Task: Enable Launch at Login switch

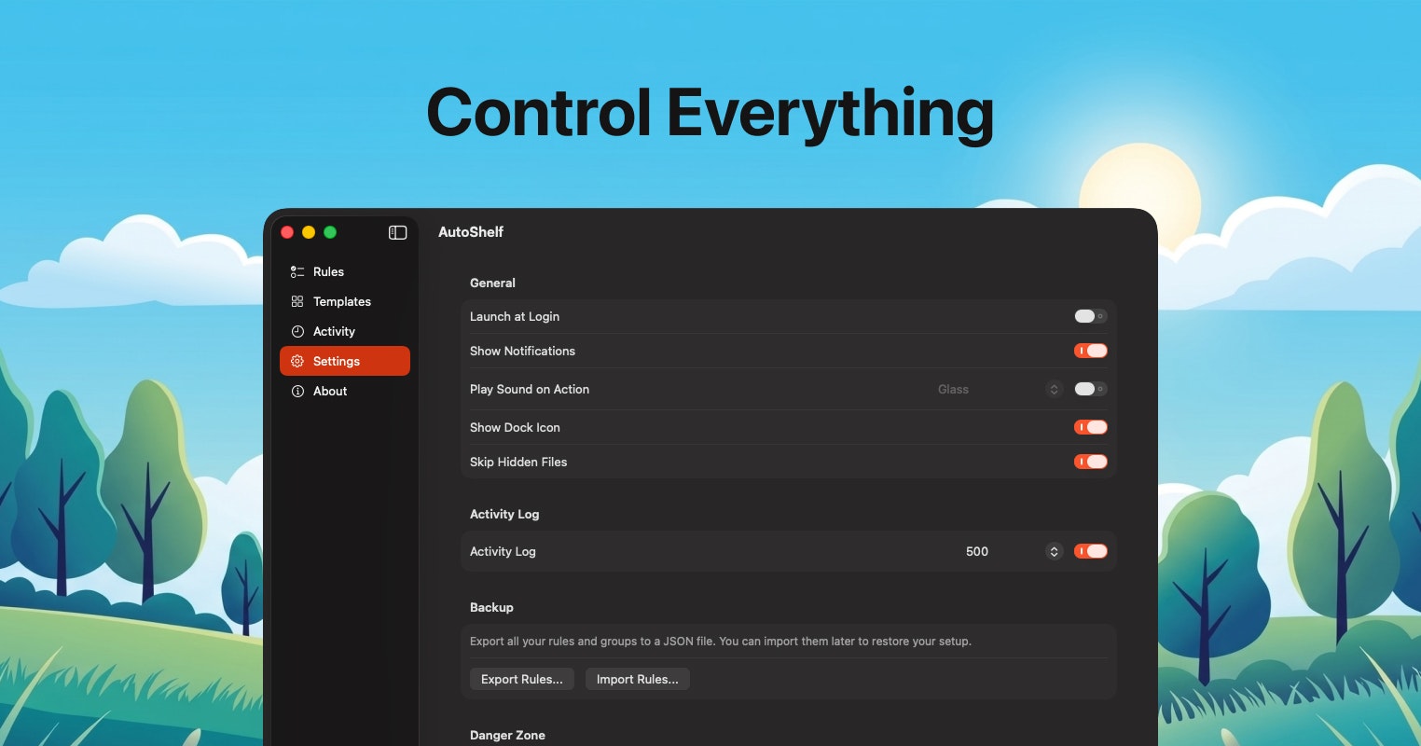Action: pos(1090,316)
